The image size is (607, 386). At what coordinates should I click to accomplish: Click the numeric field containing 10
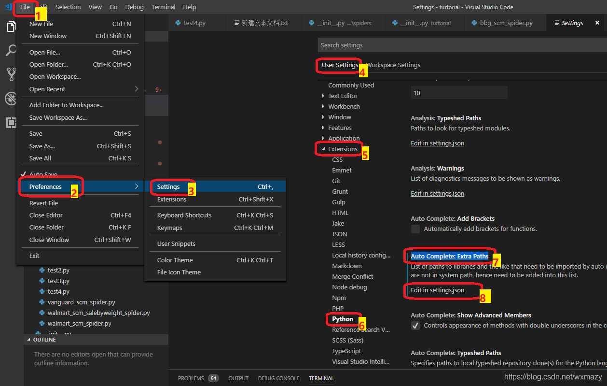(459, 93)
